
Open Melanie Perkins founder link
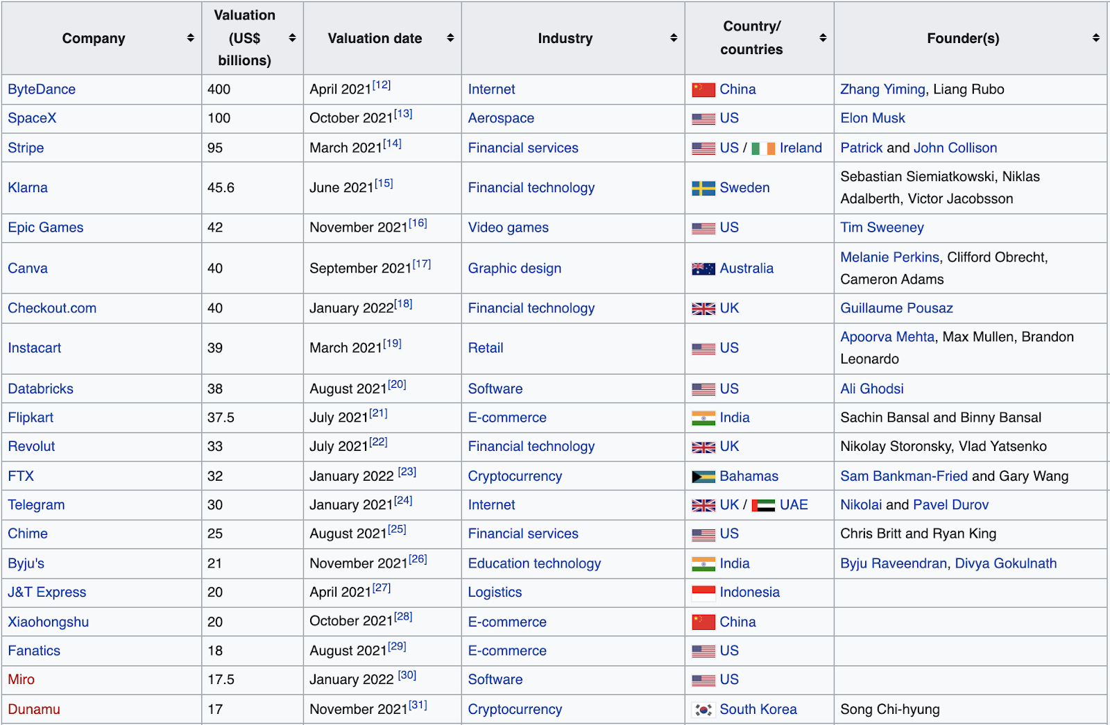(x=889, y=257)
